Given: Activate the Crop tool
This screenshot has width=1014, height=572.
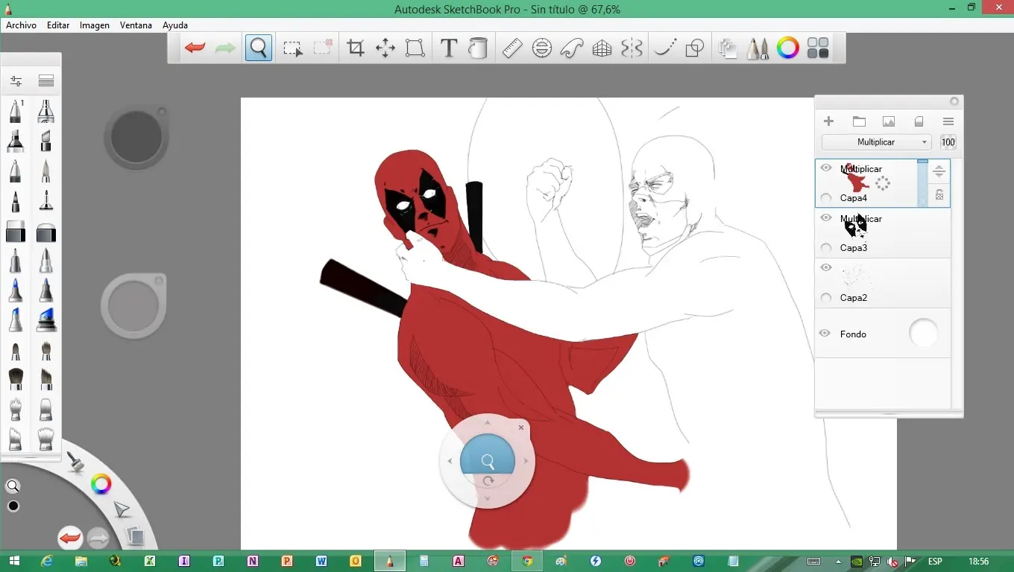Looking at the screenshot, I should pos(356,48).
